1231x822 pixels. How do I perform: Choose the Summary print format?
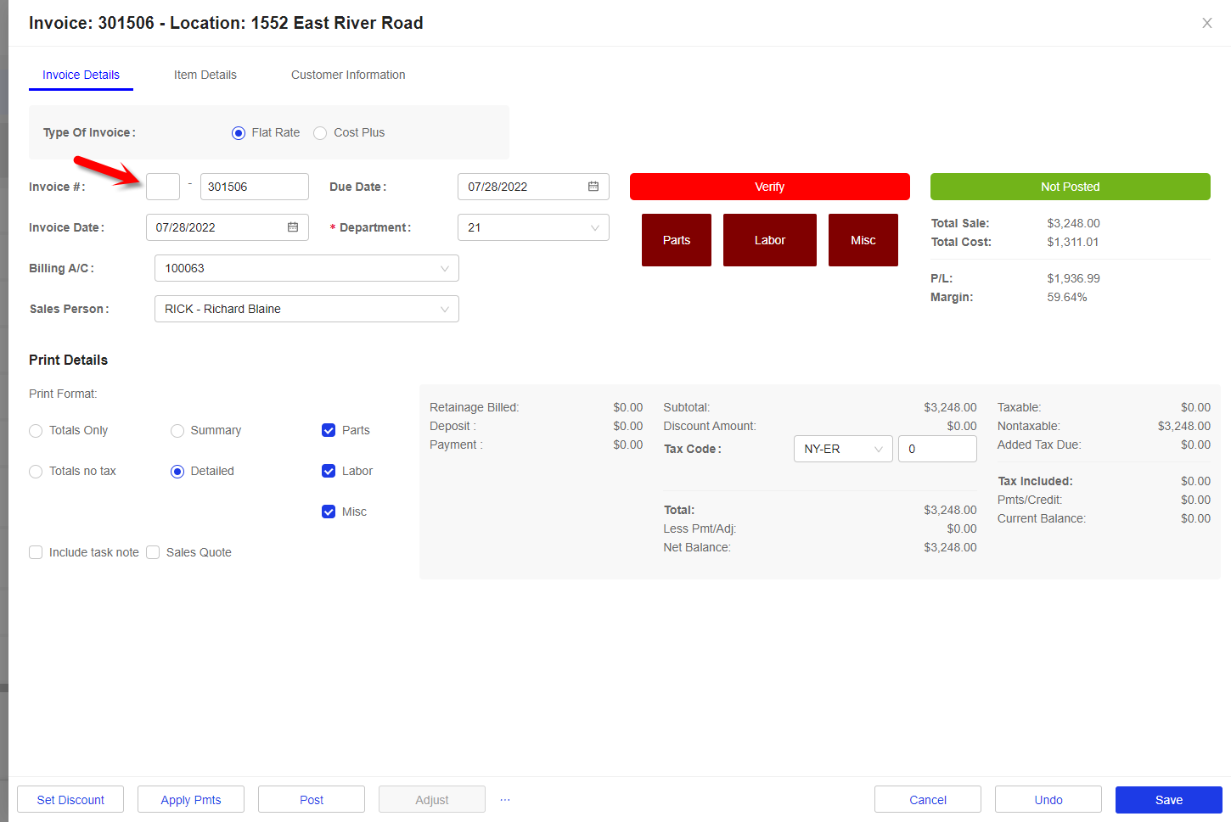(x=177, y=431)
